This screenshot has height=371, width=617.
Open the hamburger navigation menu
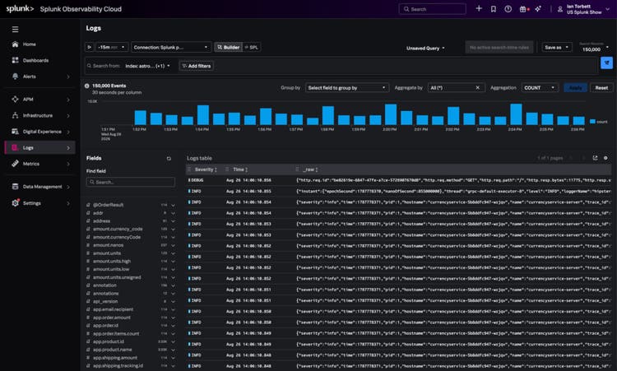[15, 30]
